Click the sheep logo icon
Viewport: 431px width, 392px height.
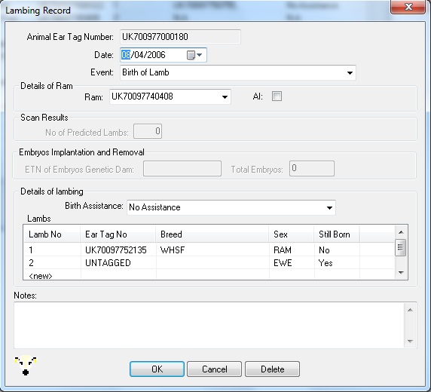pyautogui.click(x=26, y=366)
